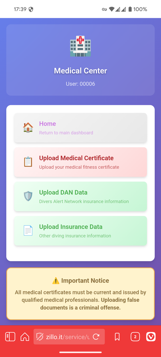The width and height of the screenshot is (161, 357).
Task: Bookmark this page with the bookmark icon
Action: coord(117,337)
